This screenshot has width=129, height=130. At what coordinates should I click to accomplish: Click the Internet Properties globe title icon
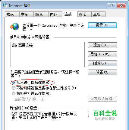tap(5, 5)
